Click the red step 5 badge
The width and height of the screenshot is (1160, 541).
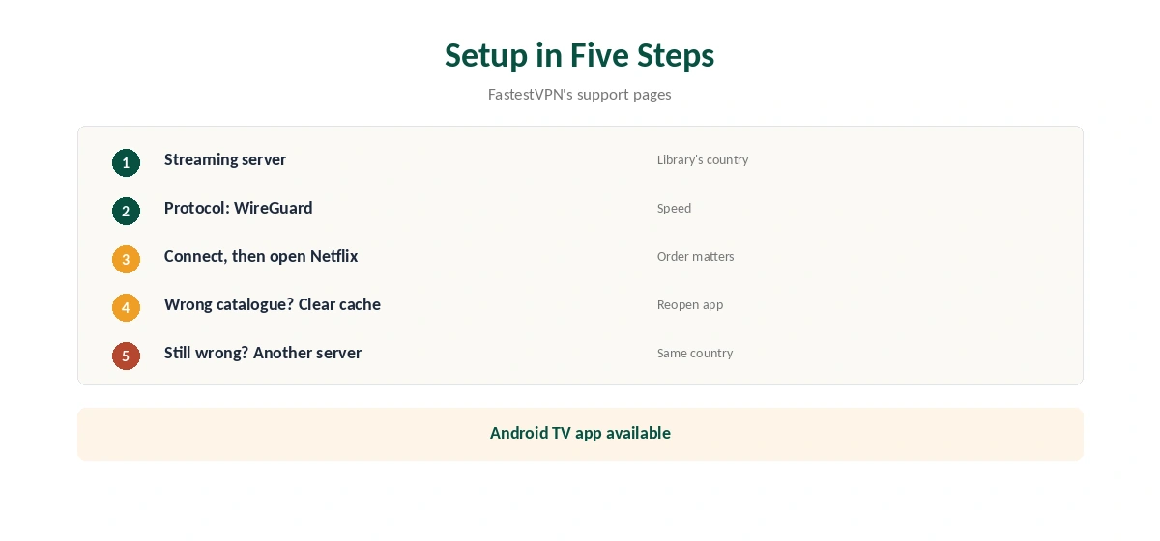click(x=126, y=356)
